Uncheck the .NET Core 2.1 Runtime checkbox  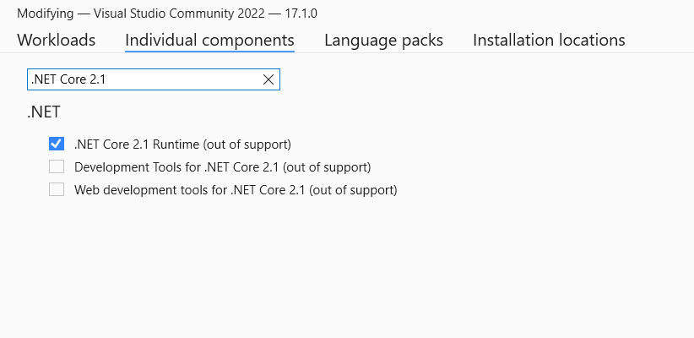tap(57, 144)
